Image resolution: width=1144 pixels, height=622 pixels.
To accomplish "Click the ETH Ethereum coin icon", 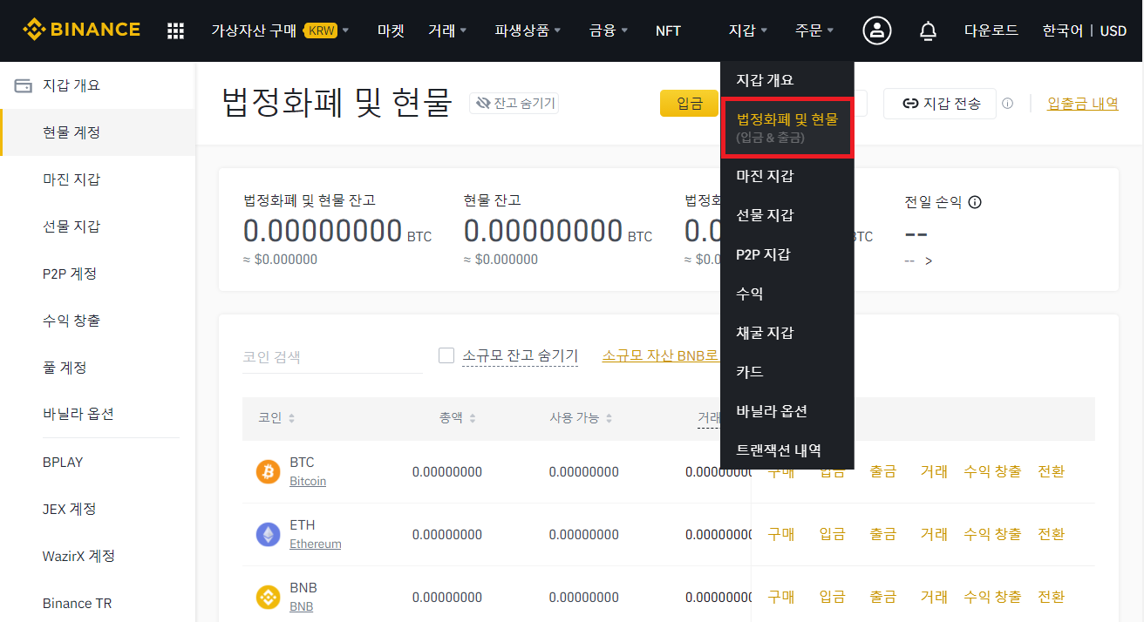I will pos(268,534).
